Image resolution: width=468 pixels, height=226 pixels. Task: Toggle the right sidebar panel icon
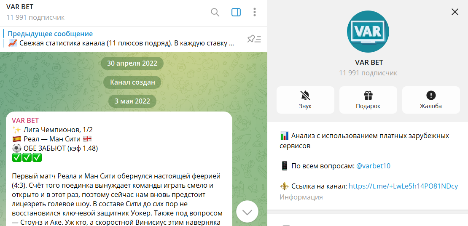pyautogui.click(x=236, y=12)
